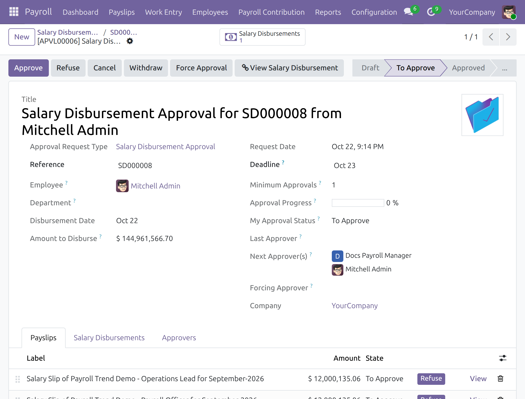
Task: Click New record button
Action: (22, 37)
